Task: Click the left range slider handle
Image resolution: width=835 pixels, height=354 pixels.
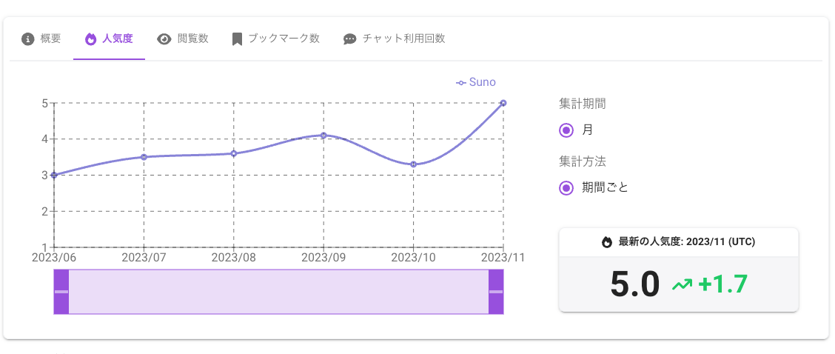Action: coord(61,292)
